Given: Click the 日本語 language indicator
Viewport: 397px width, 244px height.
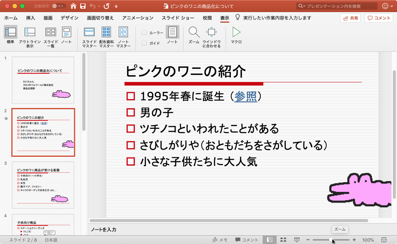Looking at the screenshot, I should (51, 240).
